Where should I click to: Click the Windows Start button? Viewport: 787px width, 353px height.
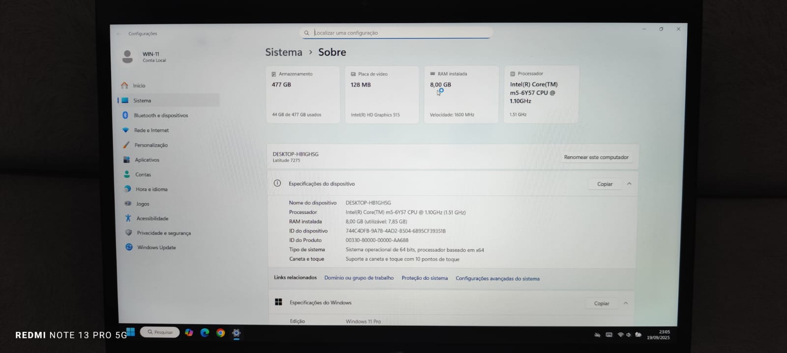click(131, 332)
